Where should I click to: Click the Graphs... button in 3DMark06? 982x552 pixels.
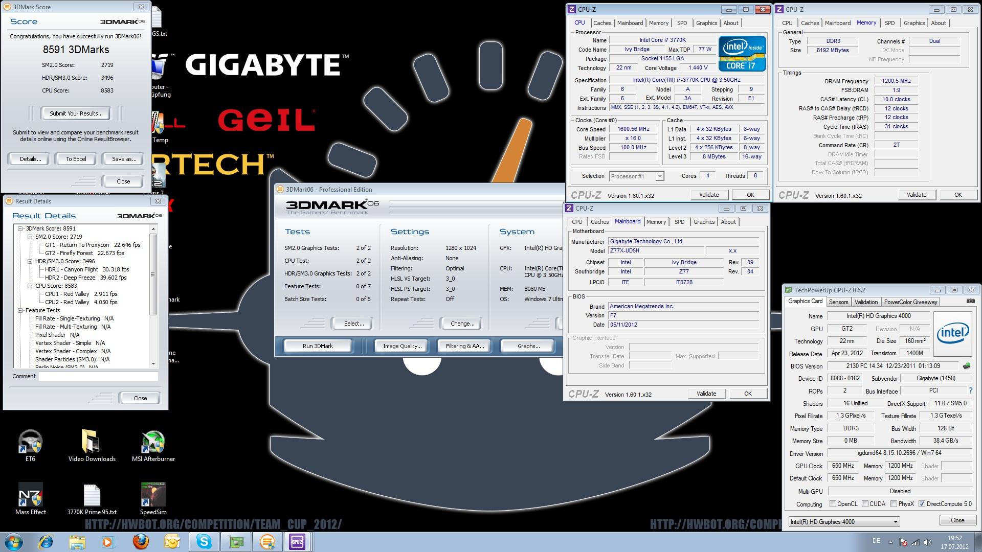(528, 346)
